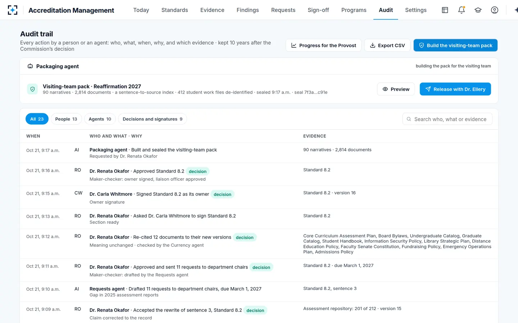Open the notifications bell
The image size is (518, 323).
pyautogui.click(x=462, y=10)
